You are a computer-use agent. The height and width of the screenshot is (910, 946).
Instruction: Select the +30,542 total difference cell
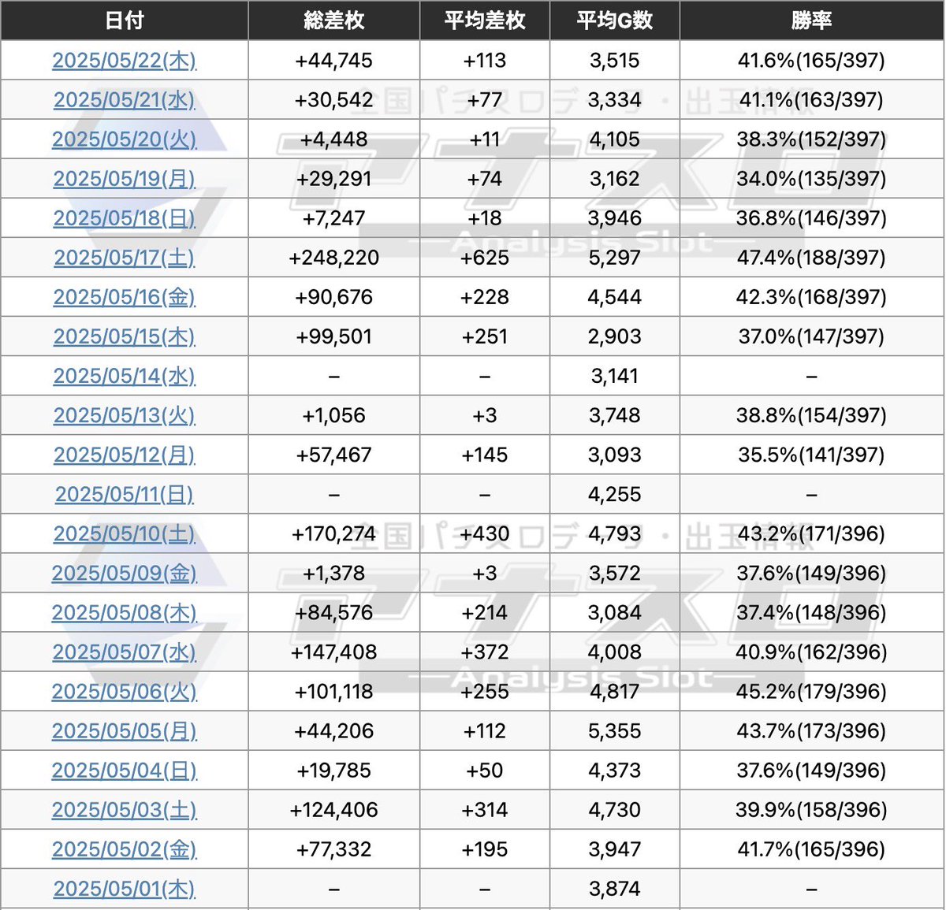(x=334, y=100)
